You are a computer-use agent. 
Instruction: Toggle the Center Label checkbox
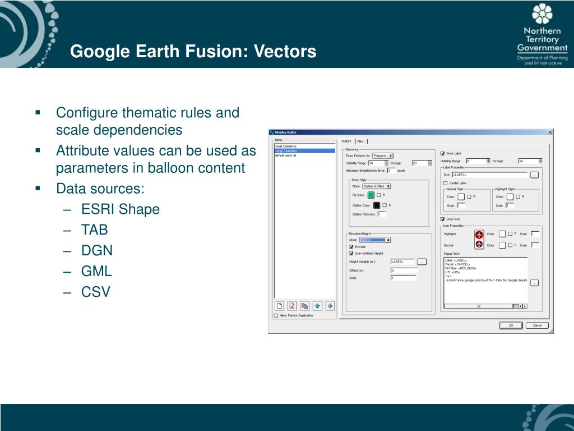click(446, 184)
